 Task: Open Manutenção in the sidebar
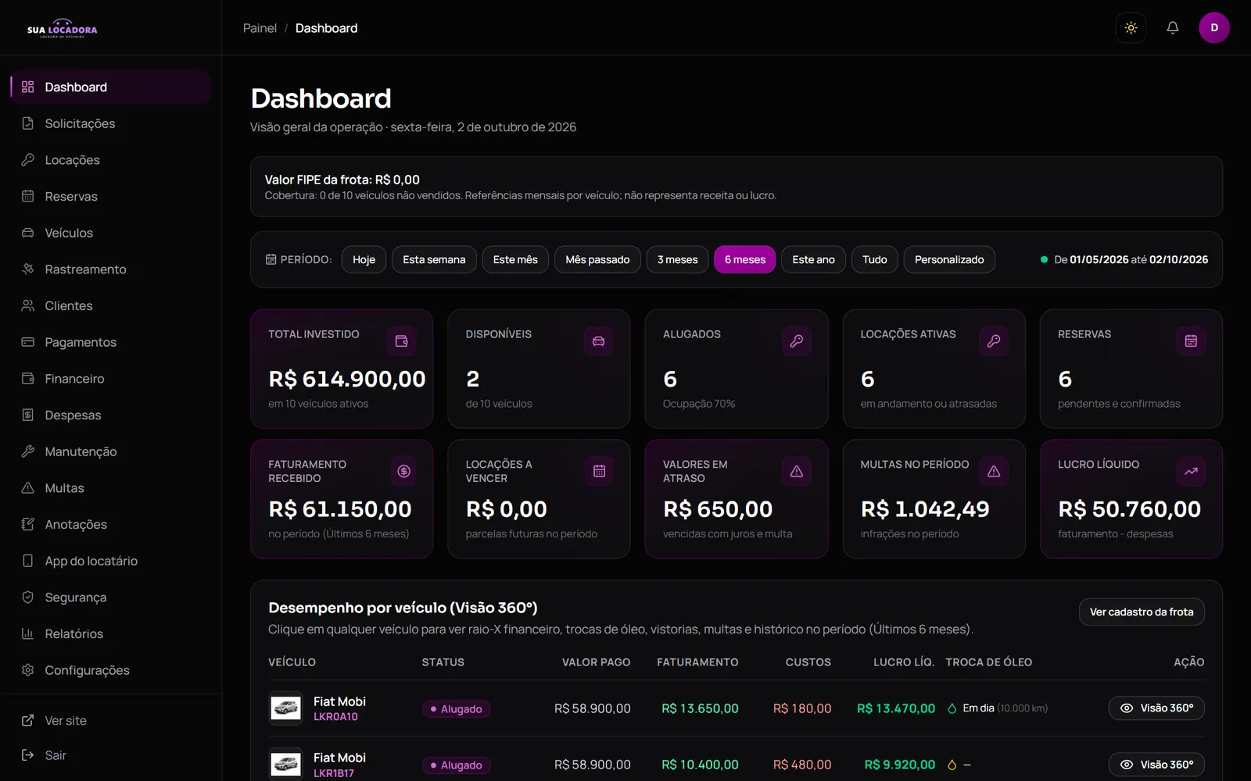111,451
